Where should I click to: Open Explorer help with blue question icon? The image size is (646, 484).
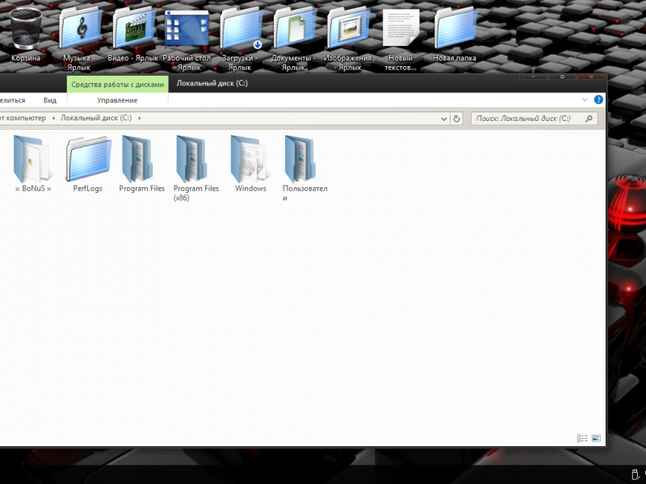click(598, 99)
